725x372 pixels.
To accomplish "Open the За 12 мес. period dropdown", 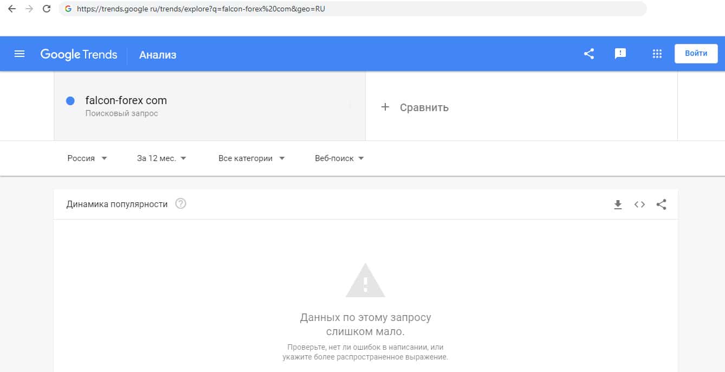I will 161,158.
